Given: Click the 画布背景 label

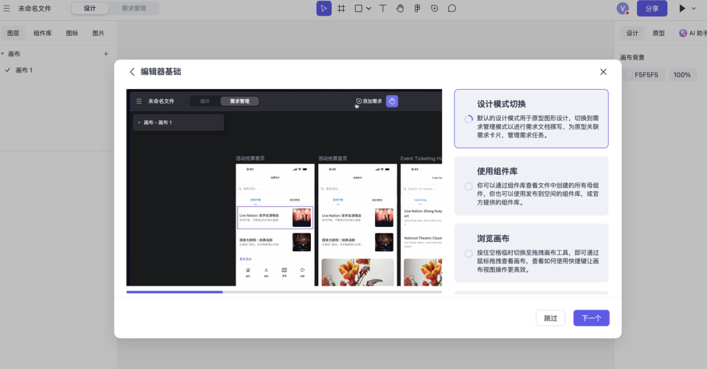Looking at the screenshot, I should 632,57.
